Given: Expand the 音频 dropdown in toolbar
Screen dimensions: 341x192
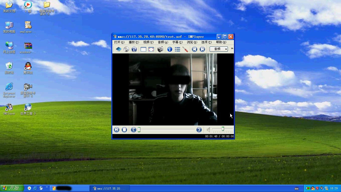Looking at the screenshot, I should [x=219, y=49].
